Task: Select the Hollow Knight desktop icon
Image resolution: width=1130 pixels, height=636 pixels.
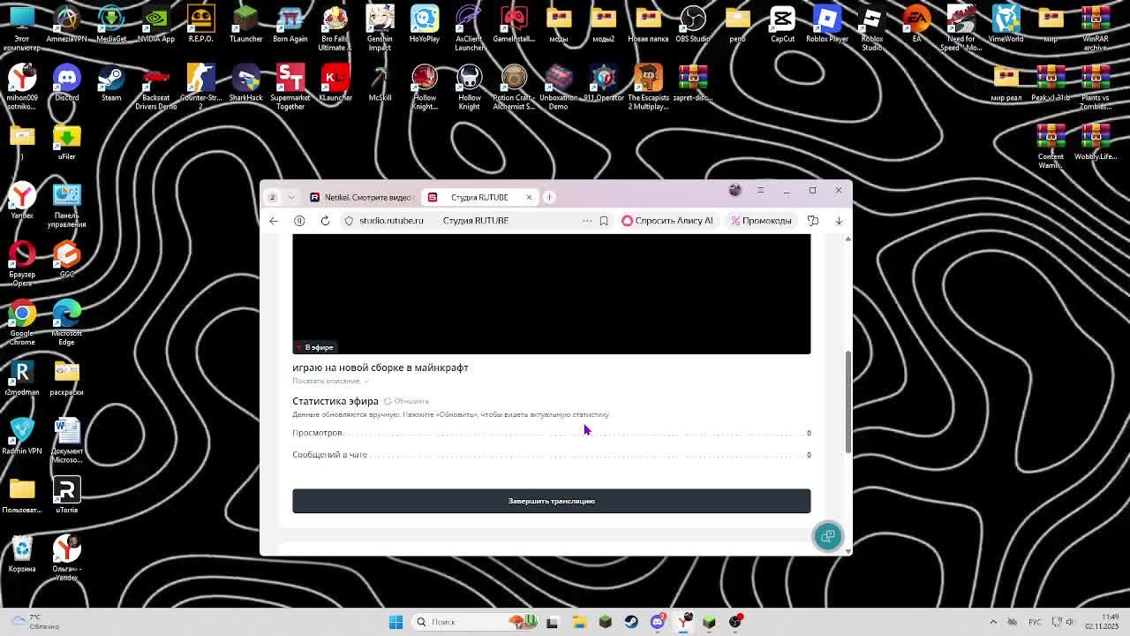Action: pyautogui.click(x=469, y=88)
